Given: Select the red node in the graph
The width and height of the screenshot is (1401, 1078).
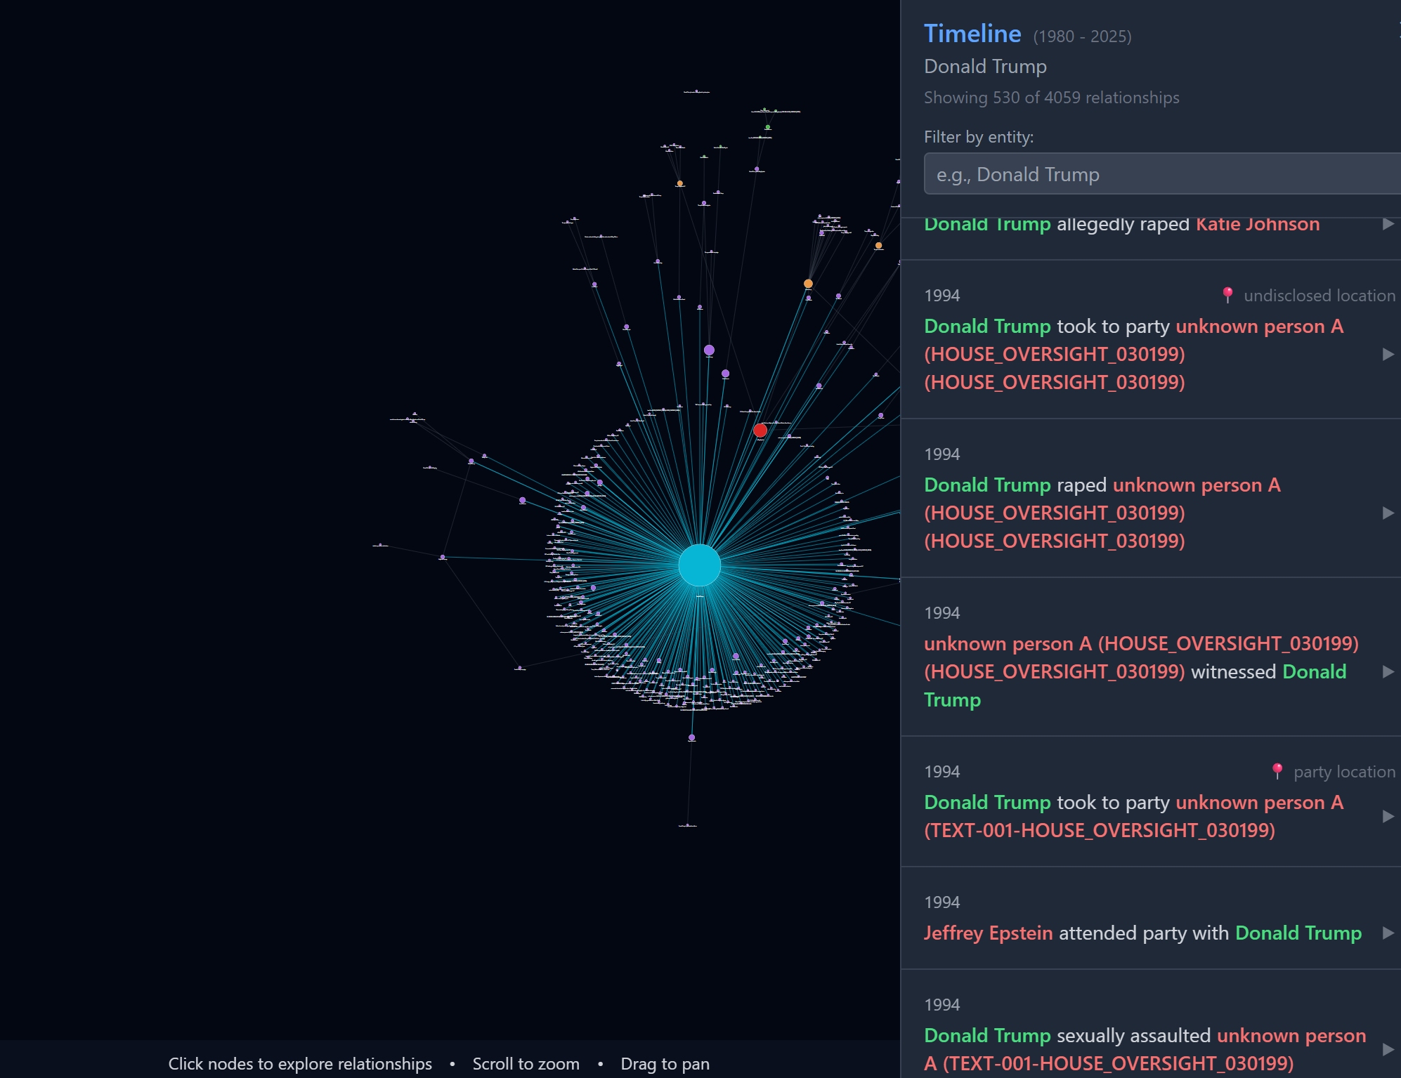Looking at the screenshot, I should pos(760,430).
